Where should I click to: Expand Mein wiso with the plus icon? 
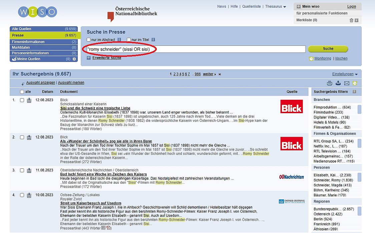299,6
